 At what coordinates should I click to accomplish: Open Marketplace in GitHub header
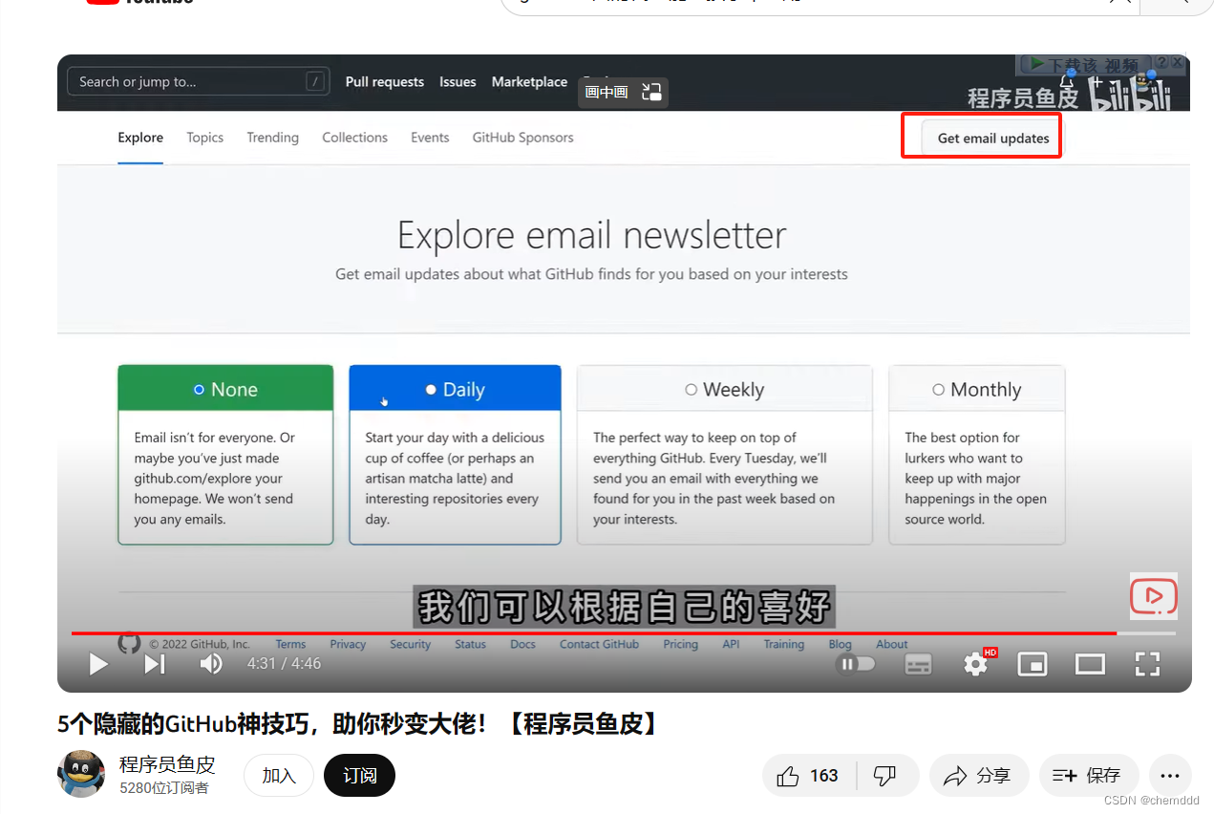[x=530, y=82]
